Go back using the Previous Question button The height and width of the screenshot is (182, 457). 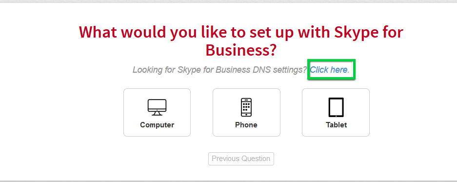(241, 159)
